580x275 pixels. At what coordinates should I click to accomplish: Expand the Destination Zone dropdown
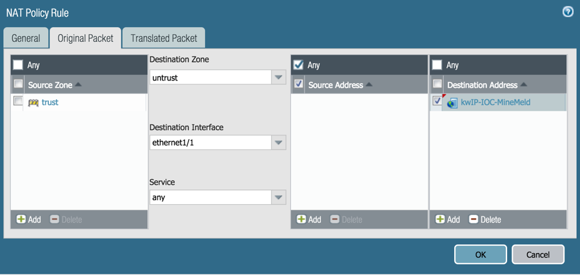click(x=279, y=78)
